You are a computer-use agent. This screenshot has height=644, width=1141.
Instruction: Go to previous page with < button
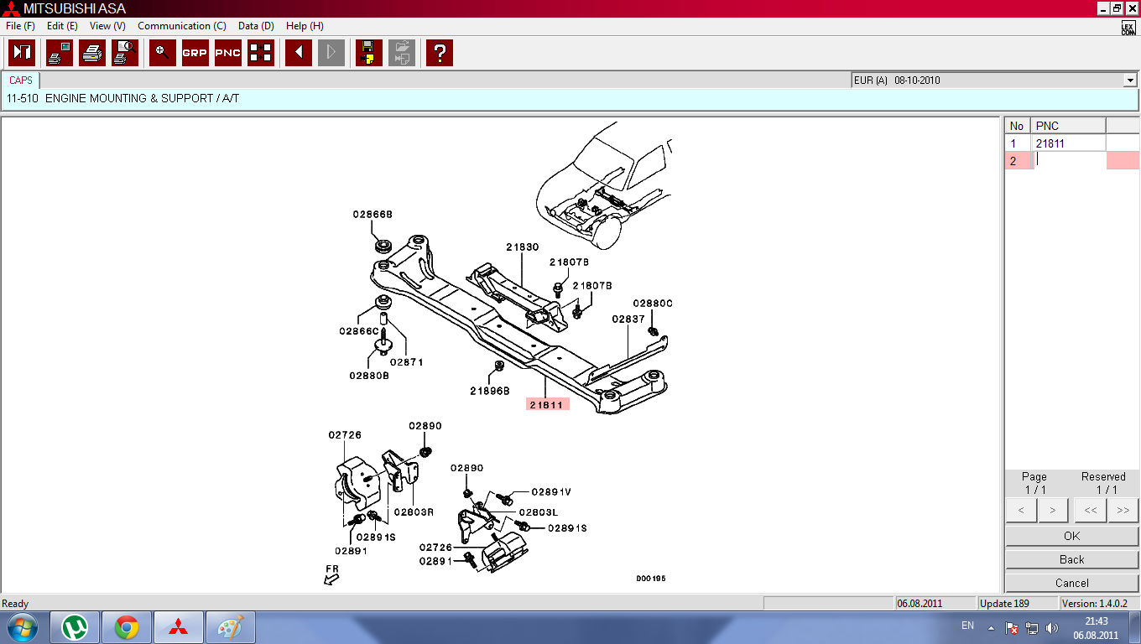1021,509
